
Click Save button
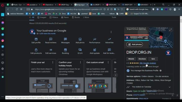point(153,59)
